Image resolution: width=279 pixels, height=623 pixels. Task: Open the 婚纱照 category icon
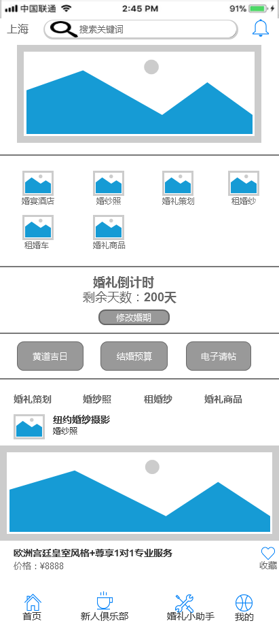pyautogui.click(x=109, y=183)
